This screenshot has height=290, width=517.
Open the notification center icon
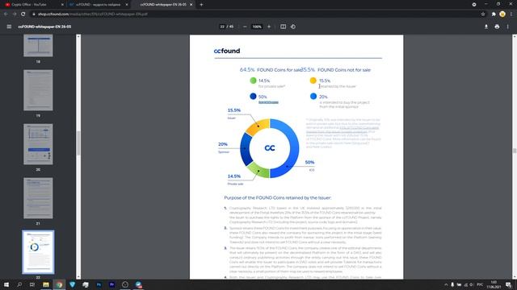point(508,284)
